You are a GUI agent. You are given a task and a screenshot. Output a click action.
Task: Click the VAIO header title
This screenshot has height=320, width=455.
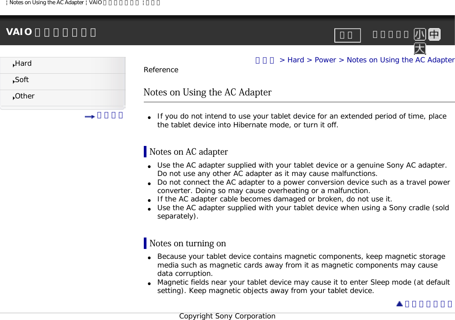click(x=51, y=32)
